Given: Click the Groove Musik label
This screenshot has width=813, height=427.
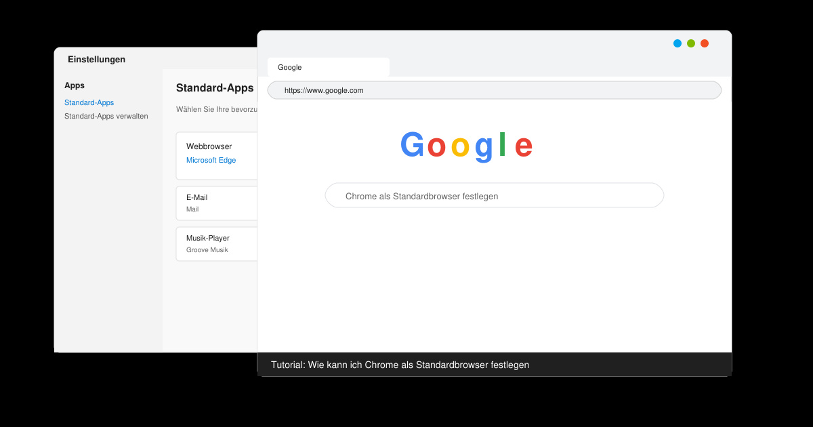Looking at the screenshot, I should coord(207,250).
